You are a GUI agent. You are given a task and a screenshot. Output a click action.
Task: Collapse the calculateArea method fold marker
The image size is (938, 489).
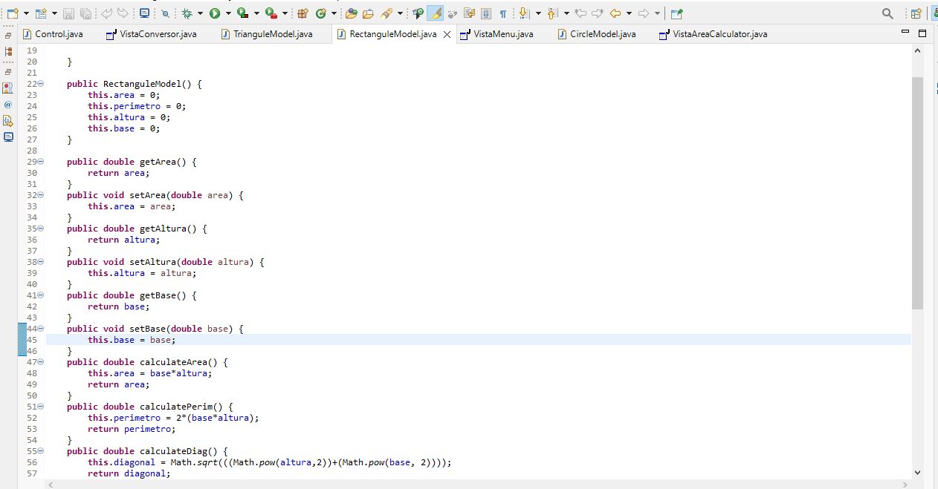click(x=41, y=362)
